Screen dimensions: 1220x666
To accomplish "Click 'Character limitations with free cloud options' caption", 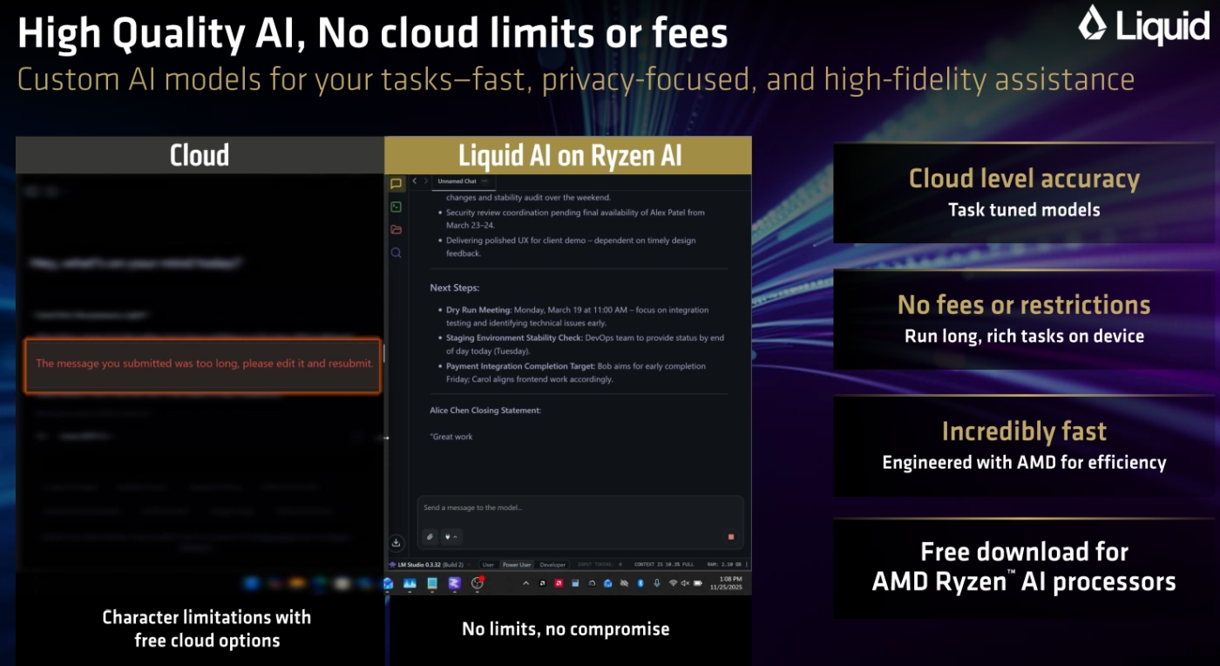I will click(x=207, y=629).
